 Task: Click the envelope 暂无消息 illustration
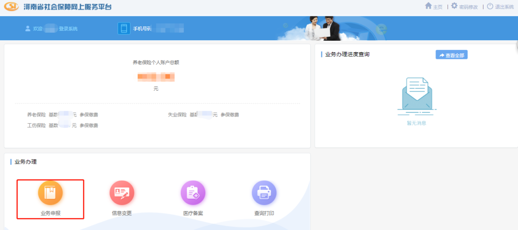click(417, 96)
